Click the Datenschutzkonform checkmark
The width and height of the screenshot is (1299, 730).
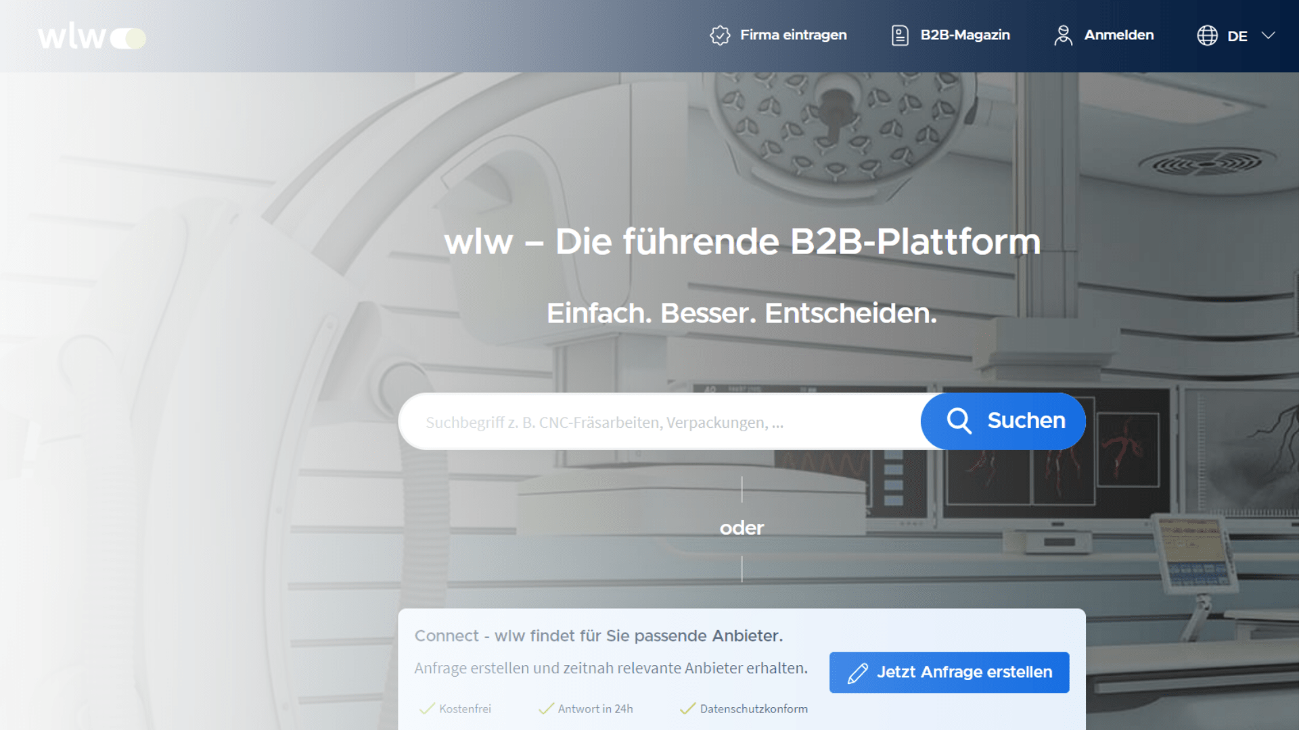tap(687, 708)
